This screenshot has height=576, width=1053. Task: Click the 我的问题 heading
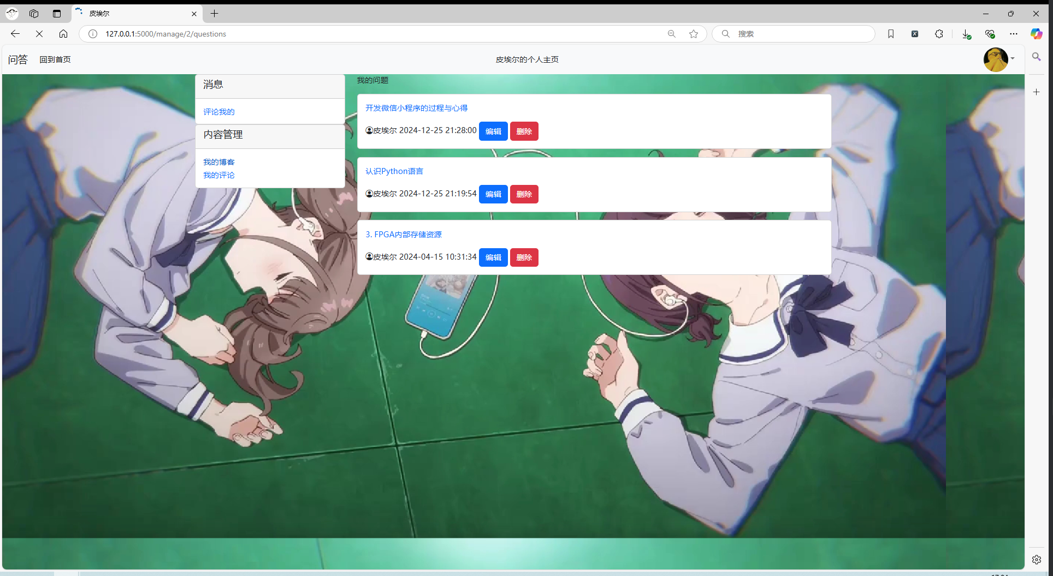click(372, 80)
